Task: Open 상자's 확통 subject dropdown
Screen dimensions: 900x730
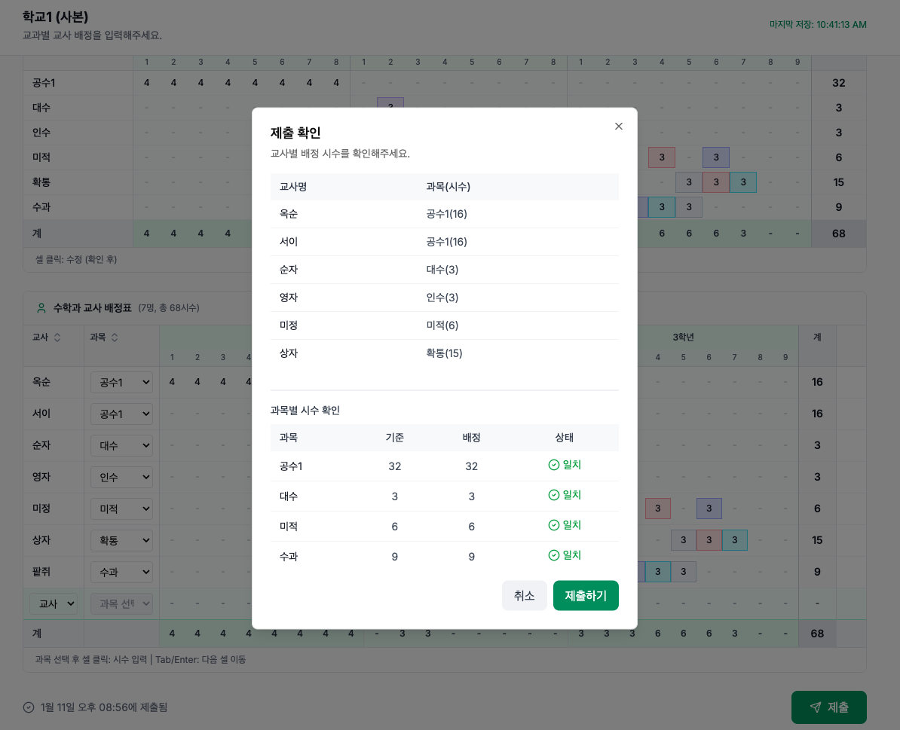Action: click(121, 540)
